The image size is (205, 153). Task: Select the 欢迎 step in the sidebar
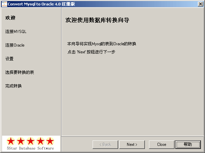coord(10,18)
